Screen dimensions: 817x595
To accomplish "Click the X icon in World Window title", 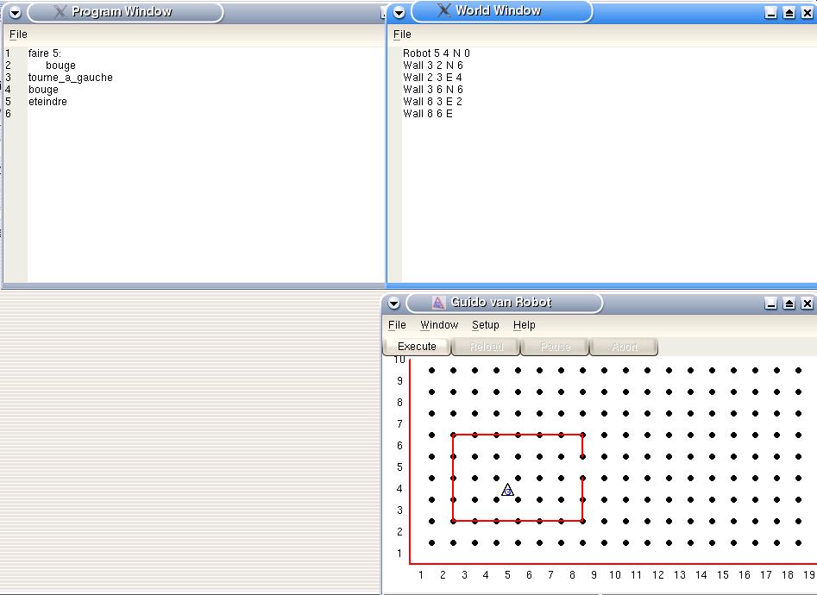I will tap(443, 10).
